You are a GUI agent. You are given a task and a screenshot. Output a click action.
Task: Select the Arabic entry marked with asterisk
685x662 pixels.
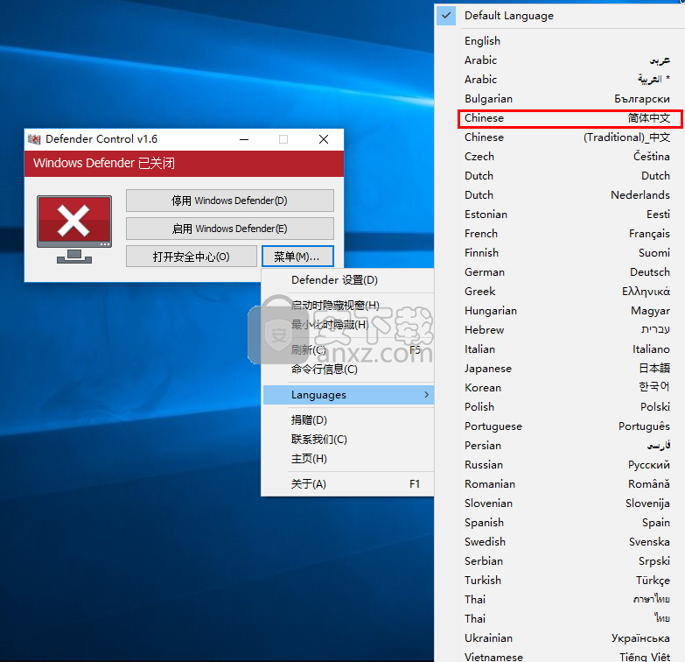coord(561,80)
